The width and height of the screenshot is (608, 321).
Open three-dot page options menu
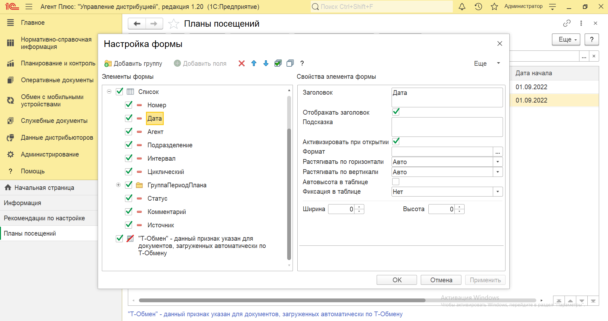581,23
